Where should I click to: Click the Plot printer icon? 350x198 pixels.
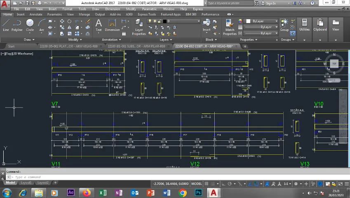(40, 3)
